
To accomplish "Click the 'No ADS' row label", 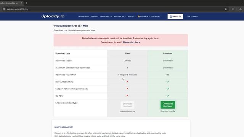I will (x=59, y=96).
